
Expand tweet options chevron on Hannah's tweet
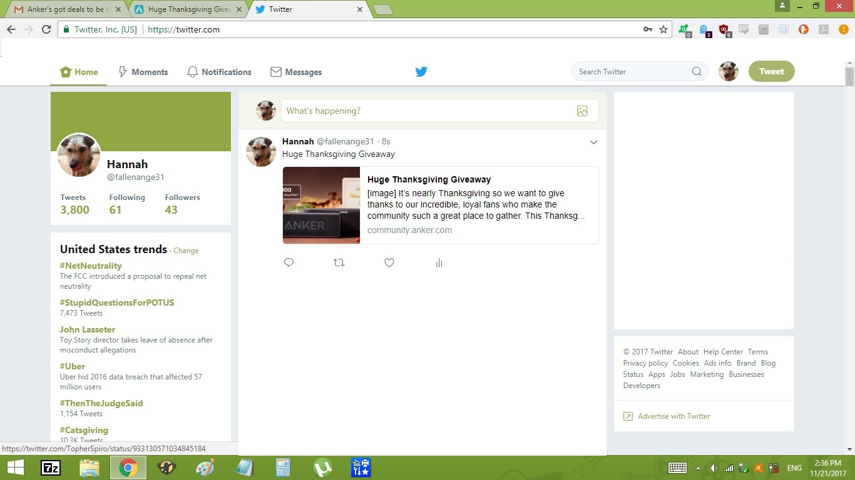tap(593, 142)
